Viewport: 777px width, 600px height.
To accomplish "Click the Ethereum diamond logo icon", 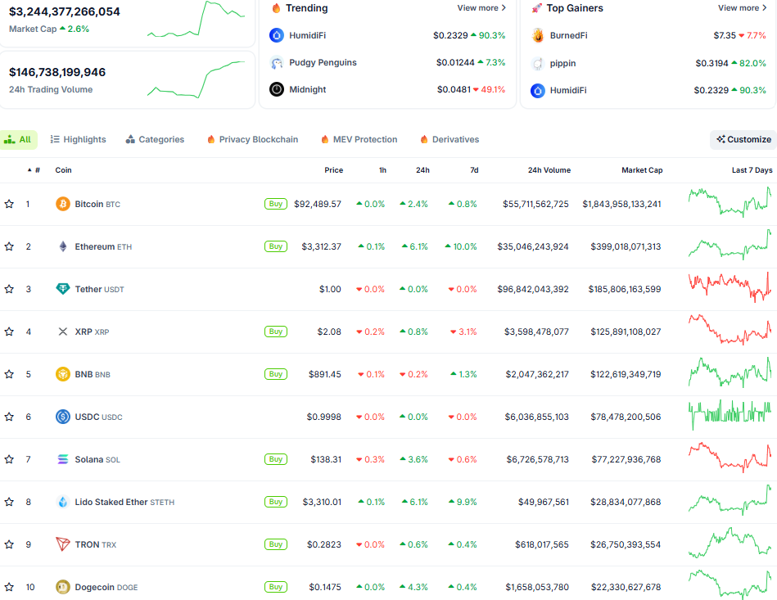I will (63, 246).
